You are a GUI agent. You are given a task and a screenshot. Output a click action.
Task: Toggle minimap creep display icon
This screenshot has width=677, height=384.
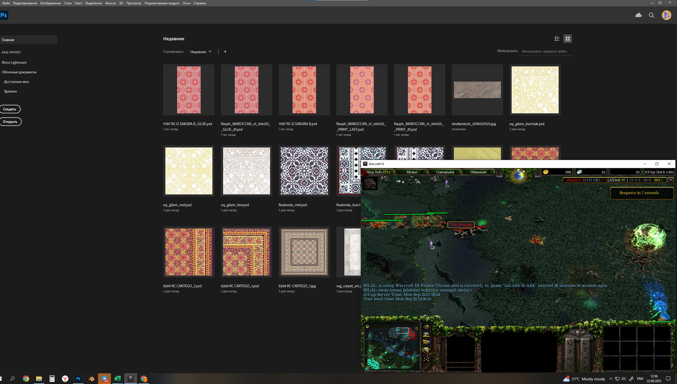[426, 350]
